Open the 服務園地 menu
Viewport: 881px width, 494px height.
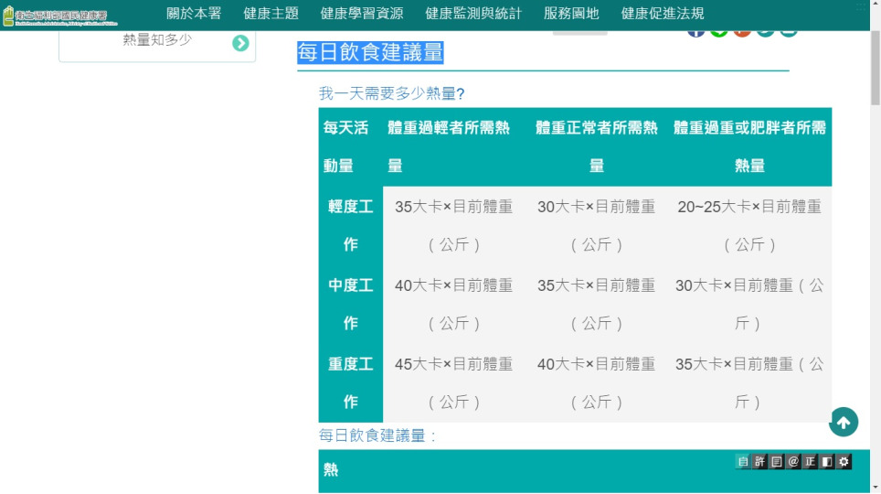tap(571, 14)
